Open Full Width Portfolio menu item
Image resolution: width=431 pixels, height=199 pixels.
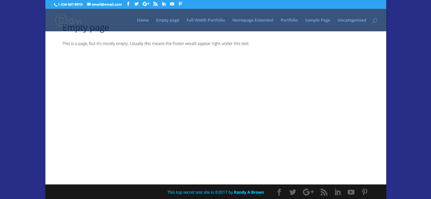point(206,20)
